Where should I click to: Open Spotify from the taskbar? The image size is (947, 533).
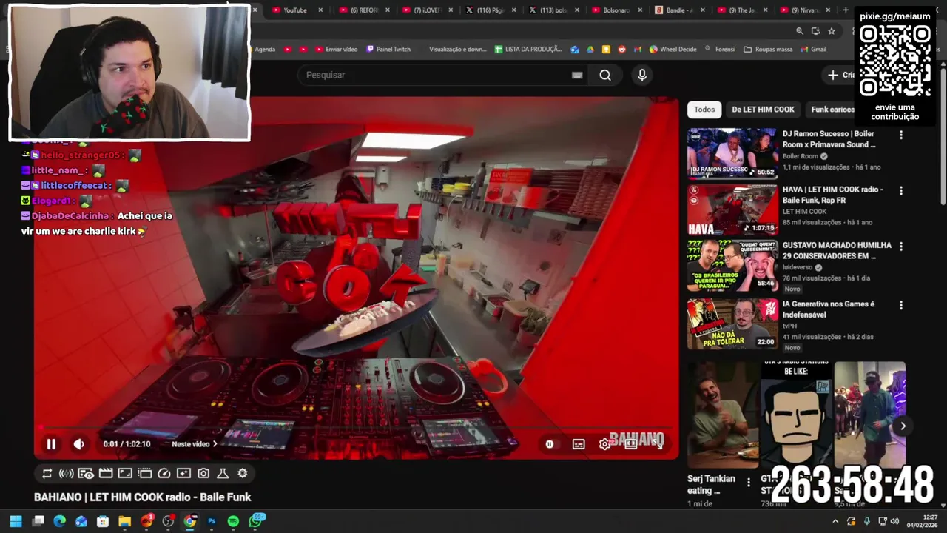click(233, 521)
